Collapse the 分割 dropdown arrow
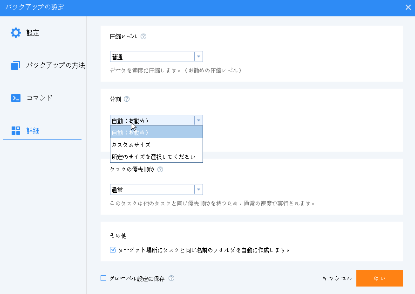 click(x=198, y=120)
